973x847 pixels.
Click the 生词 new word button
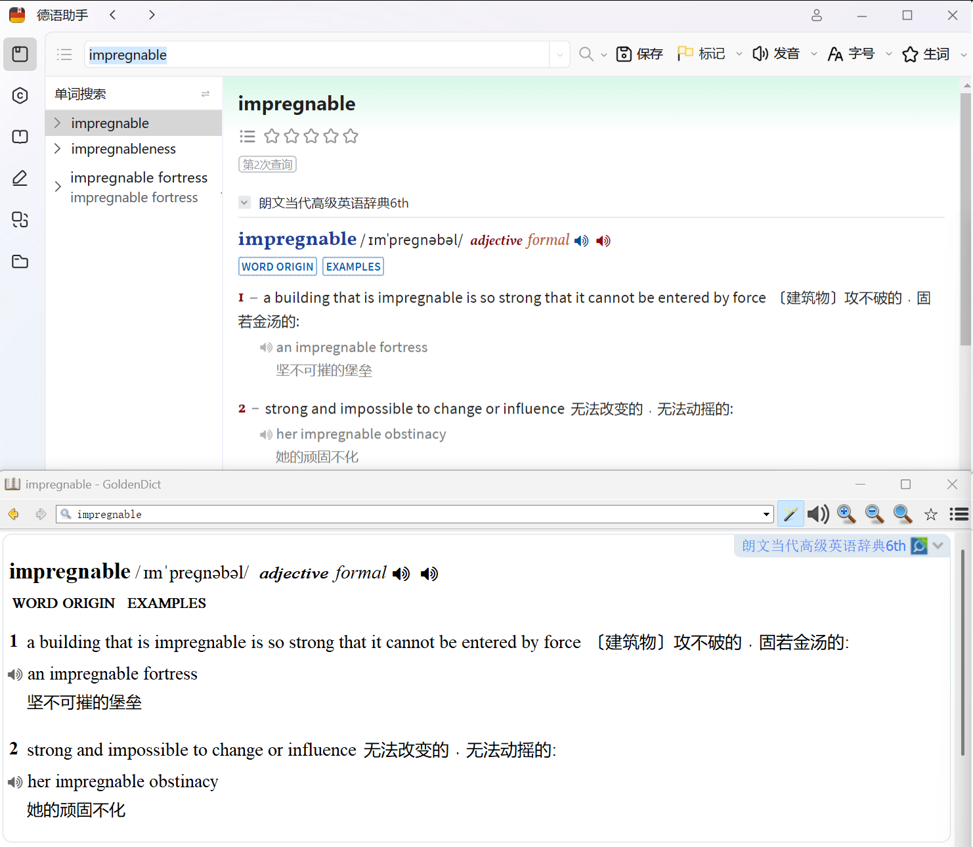tap(926, 54)
